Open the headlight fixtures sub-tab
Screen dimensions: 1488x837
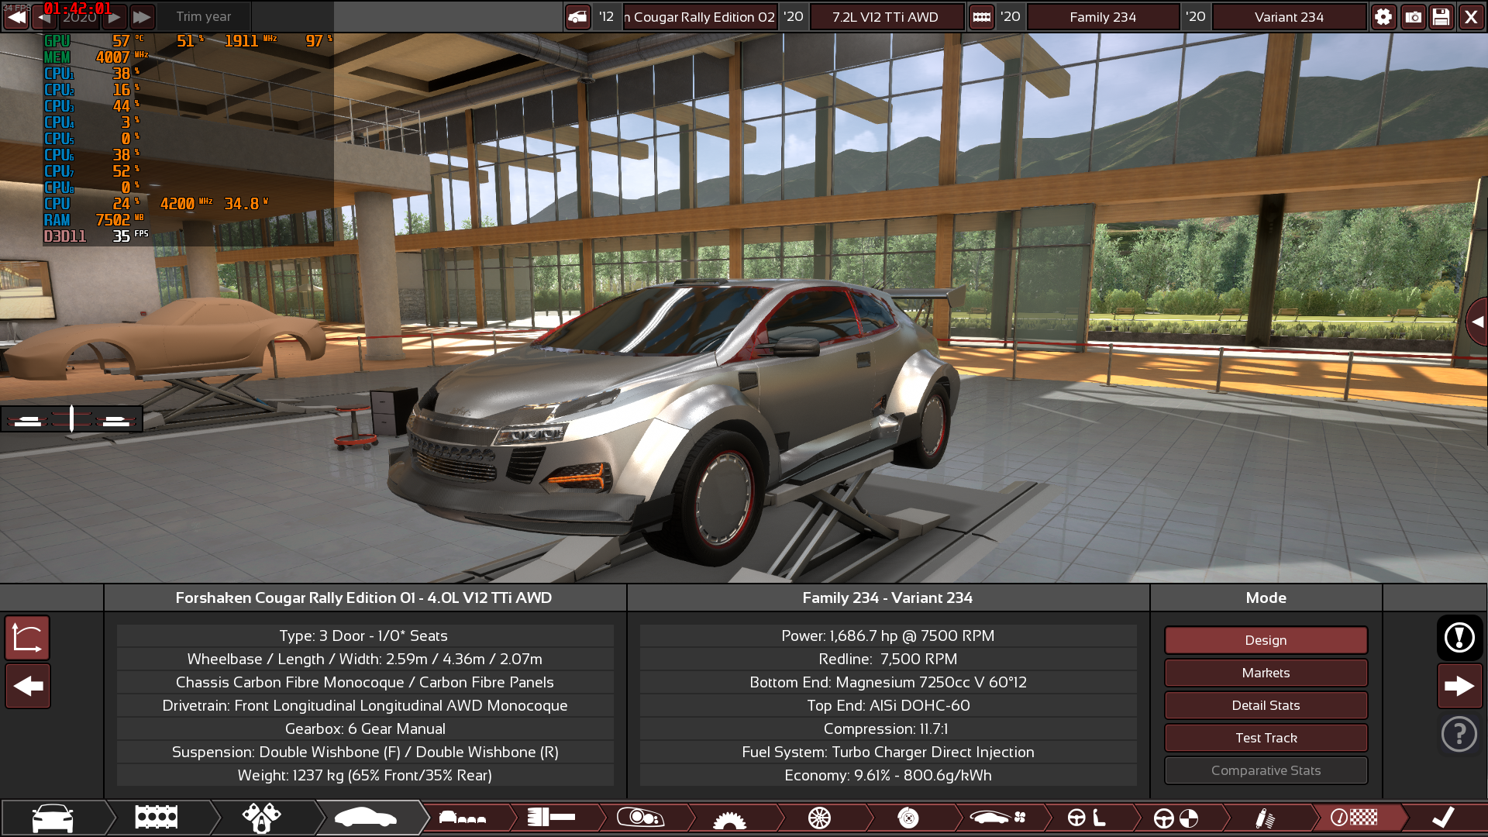tap(640, 818)
